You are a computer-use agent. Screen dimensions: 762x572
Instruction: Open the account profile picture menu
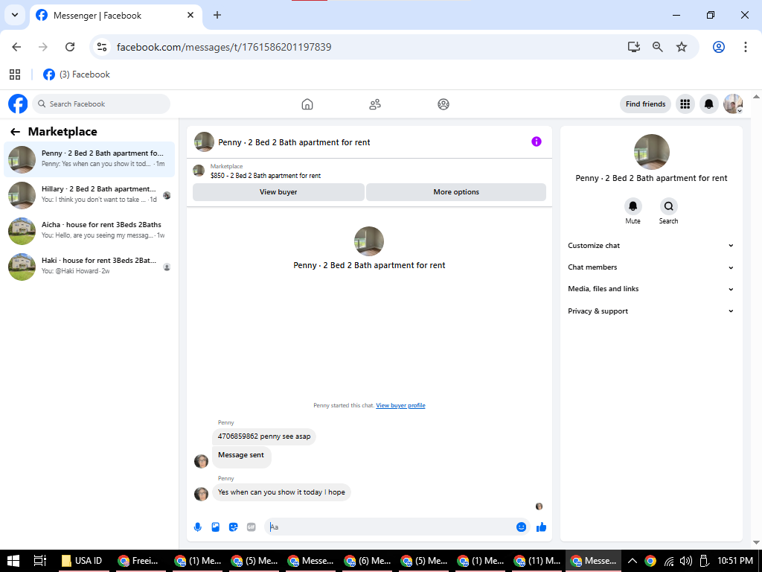(733, 104)
